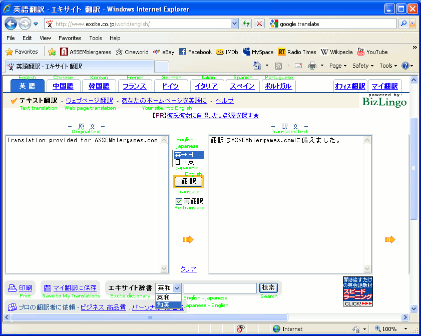Open the Tools command bar menu
This screenshot has height=336, width=421.
click(388, 66)
